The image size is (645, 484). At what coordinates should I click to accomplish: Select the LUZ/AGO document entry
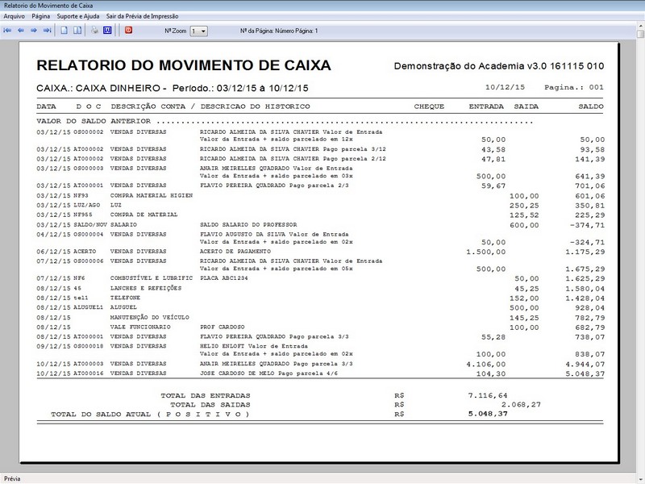(x=87, y=205)
